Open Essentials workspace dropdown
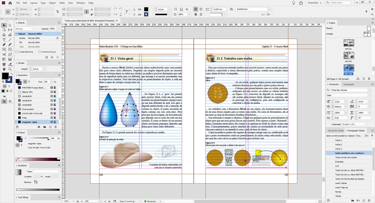 point(315,3)
